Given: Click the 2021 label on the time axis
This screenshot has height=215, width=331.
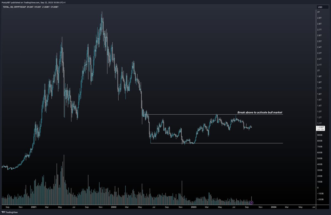Looking at the screenshot, I should pyautogui.click(x=34, y=206).
